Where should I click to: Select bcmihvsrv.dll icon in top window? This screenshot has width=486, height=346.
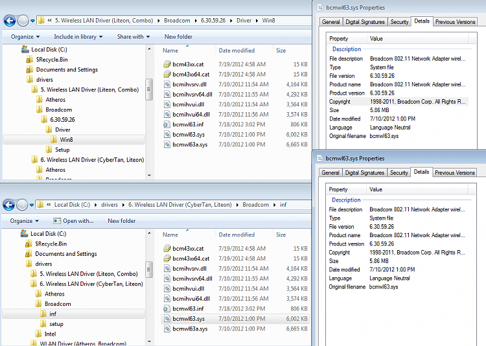(167, 84)
